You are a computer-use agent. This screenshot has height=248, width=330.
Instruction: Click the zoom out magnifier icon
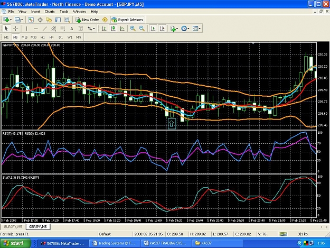coord(142,29)
